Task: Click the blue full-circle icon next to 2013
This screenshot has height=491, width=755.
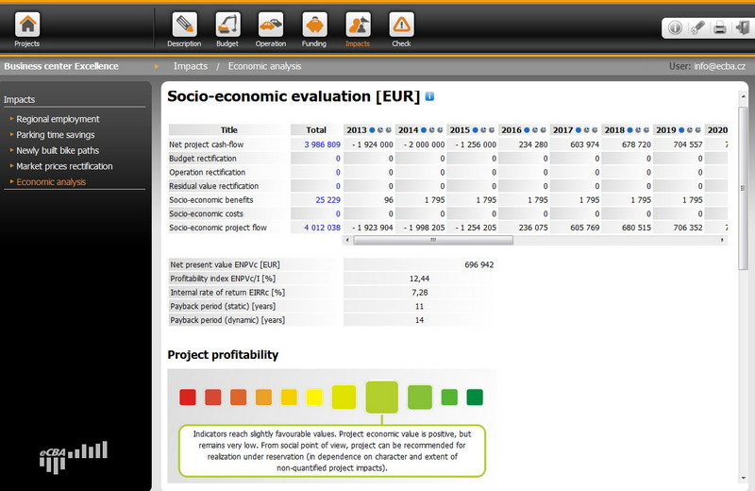Action: [x=372, y=130]
